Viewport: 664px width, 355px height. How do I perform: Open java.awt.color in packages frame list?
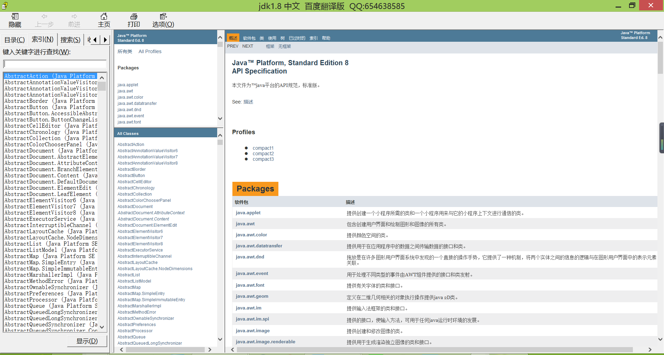(130, 97)
